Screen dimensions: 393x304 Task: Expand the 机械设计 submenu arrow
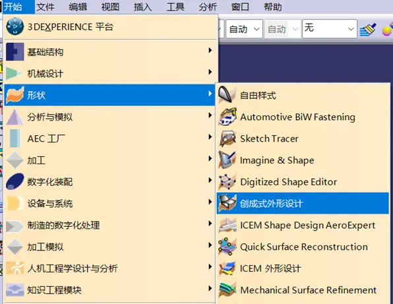tap(210, 72)
